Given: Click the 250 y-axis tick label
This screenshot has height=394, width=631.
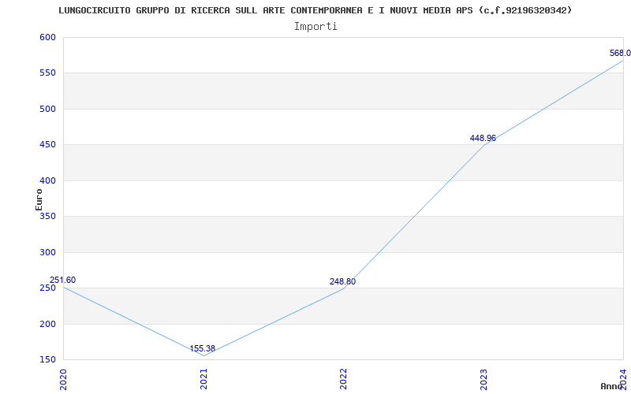Looking at the screenshot, I should point(47,288).
